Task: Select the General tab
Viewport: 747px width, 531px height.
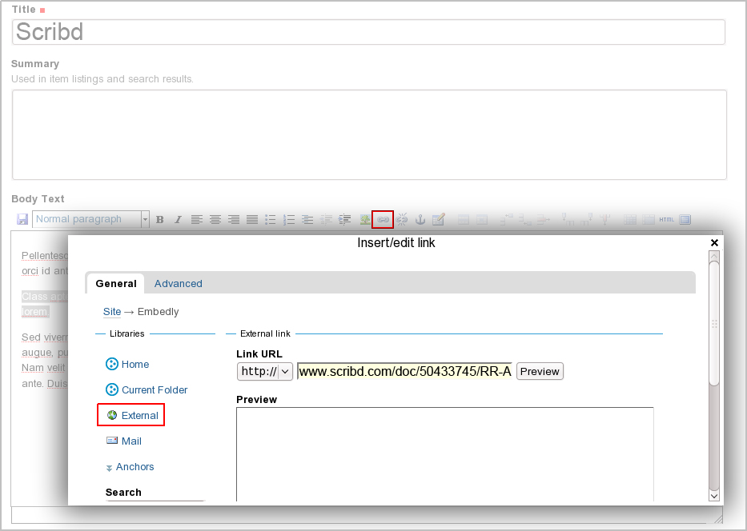Action: pos(116,284)
